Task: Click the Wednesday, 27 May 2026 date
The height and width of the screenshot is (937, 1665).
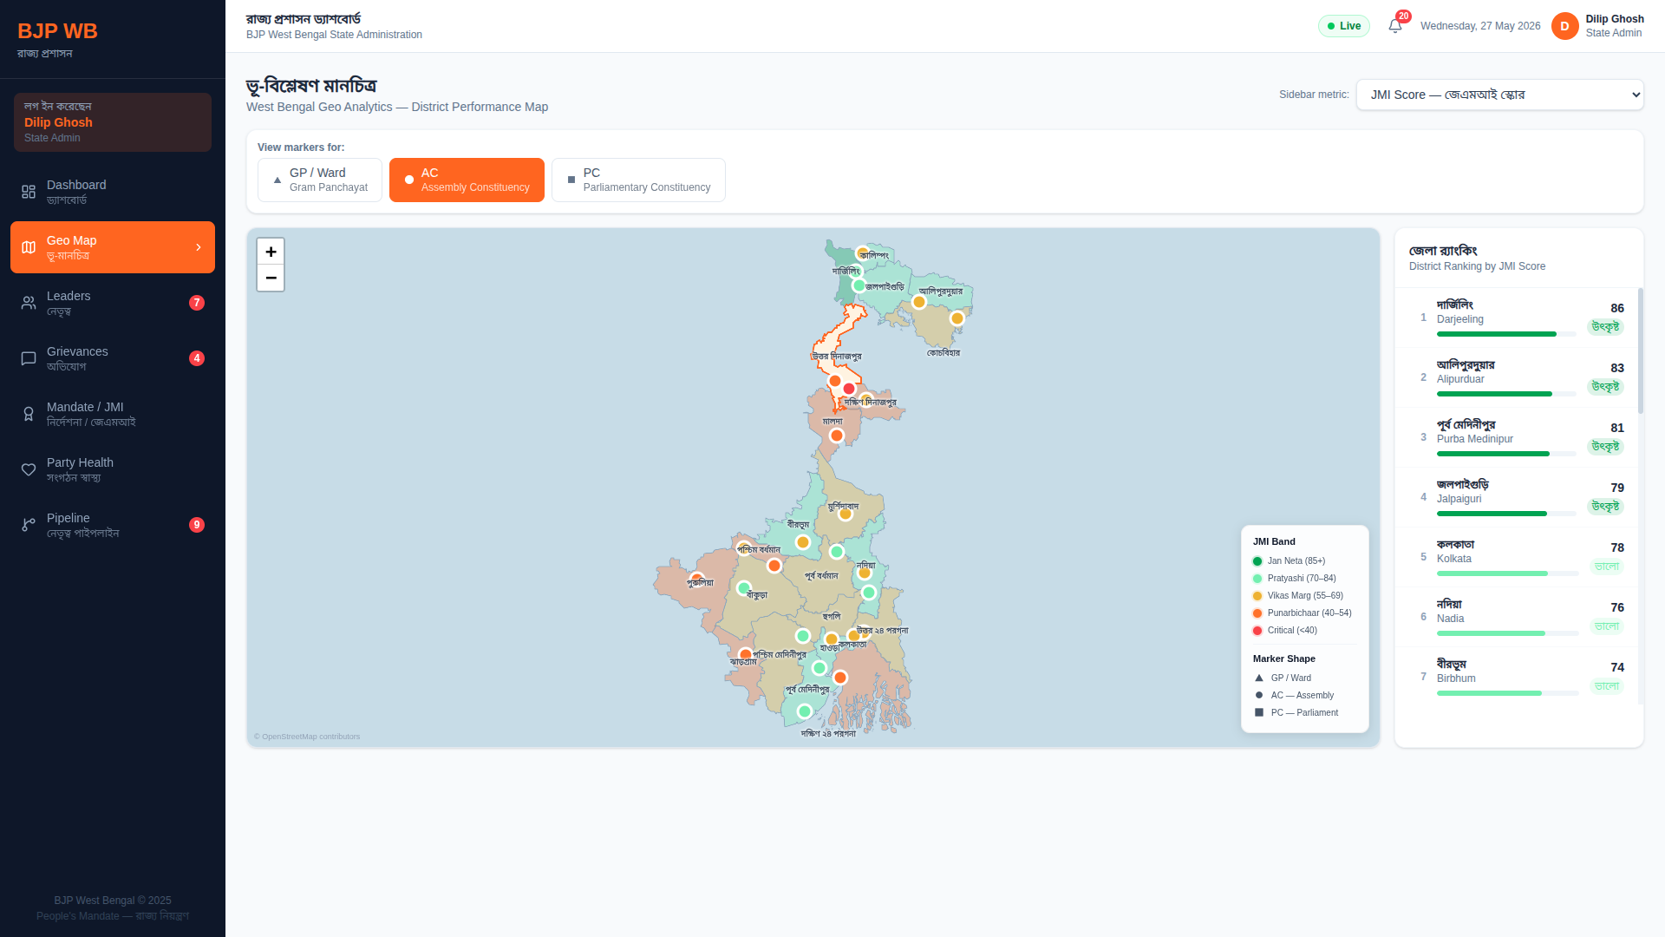Action: tap(1480, 26)
